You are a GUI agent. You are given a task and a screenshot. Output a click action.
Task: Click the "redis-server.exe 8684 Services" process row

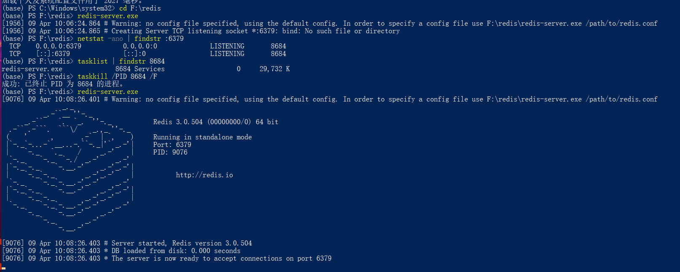(146, 69)
